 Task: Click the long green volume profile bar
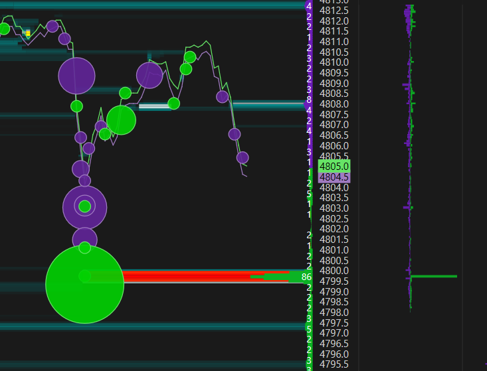(x=434, y=276)
